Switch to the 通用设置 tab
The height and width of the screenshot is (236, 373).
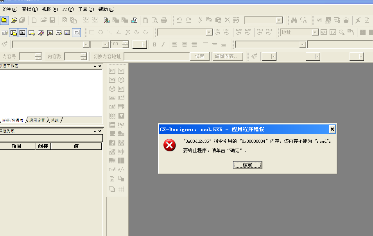click(38, 121)
